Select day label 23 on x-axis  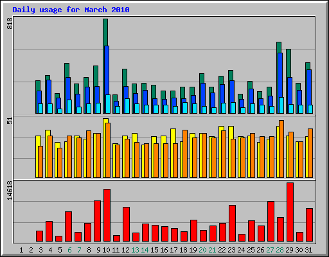pyautogui.click(x=231, y=250)
